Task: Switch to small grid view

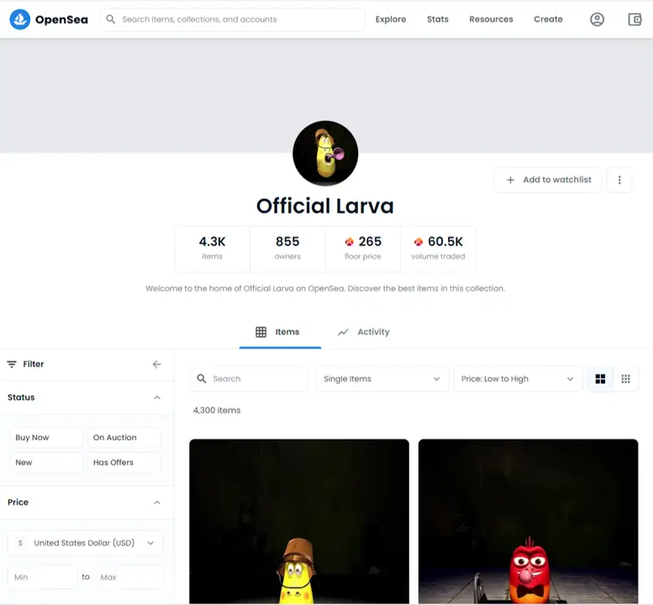Action: pyautogui.click(x=625, y=378)
